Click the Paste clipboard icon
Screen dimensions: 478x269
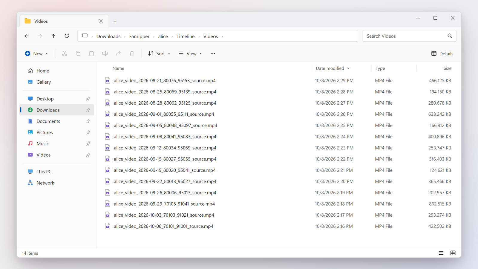click(x=91, y=54)
